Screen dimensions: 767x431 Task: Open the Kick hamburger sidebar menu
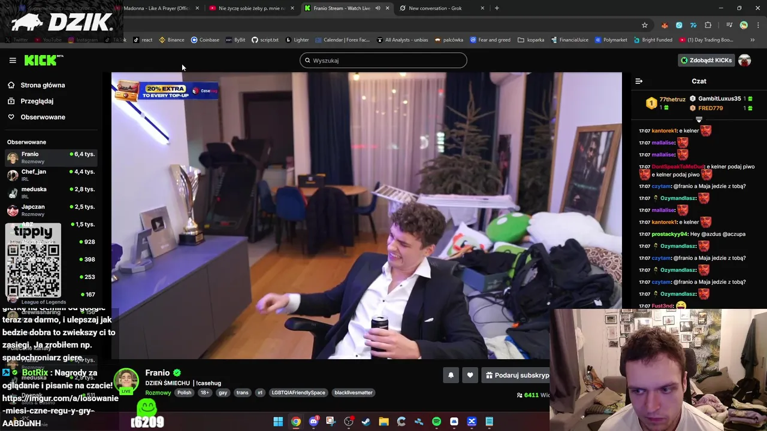(13, 60)
